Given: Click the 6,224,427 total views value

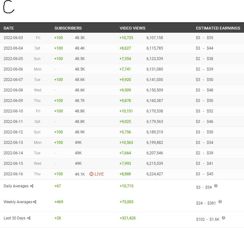Looking at the screenshot, I should (x=155, y=174).
